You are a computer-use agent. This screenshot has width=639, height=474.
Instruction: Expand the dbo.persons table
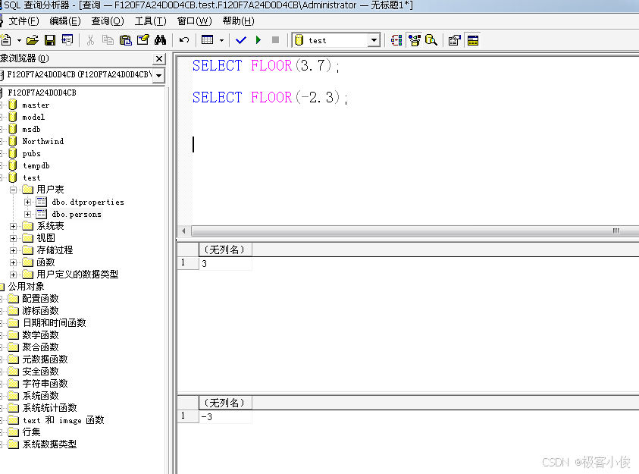(x=27, y=214)
